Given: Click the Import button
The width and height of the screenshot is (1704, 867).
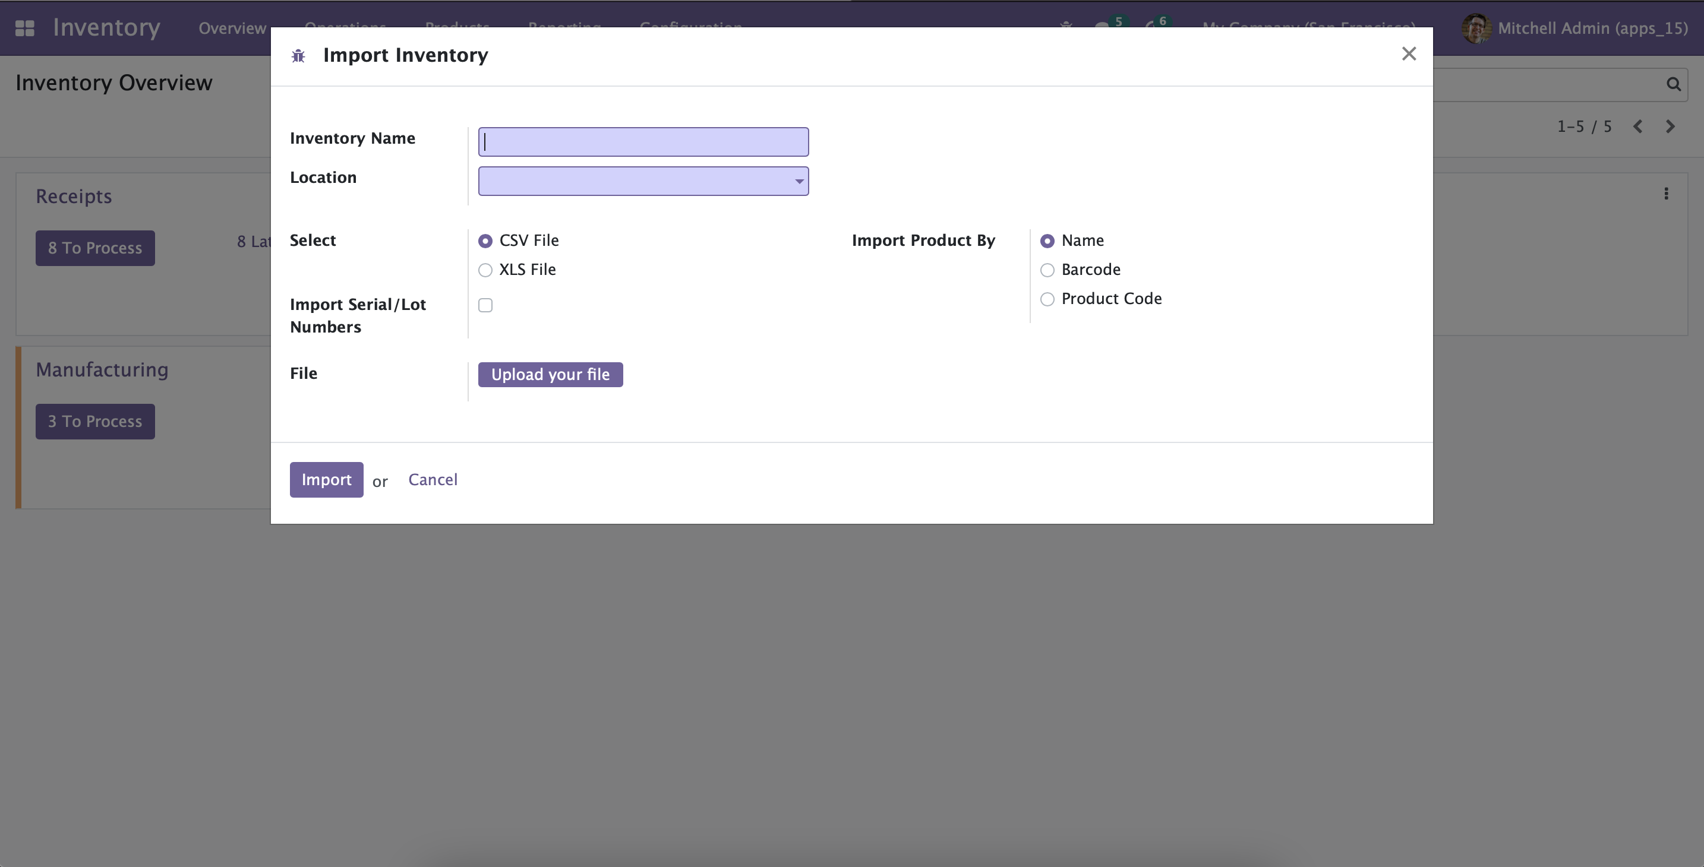Looking at the screenshot, I should point(326,479).
